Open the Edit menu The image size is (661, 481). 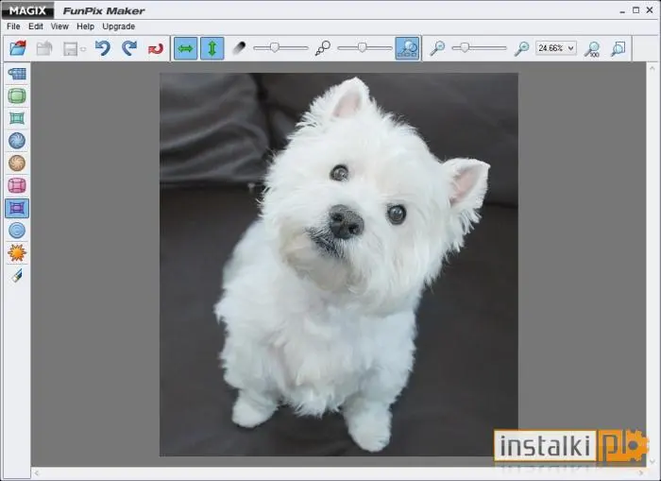click(36, 26)
